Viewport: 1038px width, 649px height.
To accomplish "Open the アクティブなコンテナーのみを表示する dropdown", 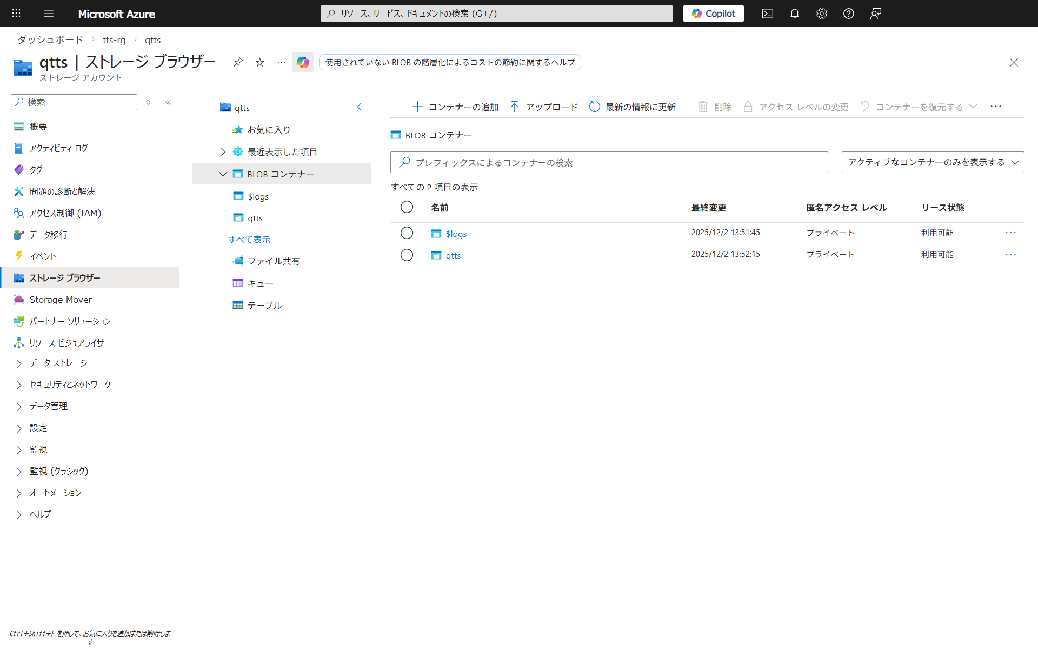I will pos(933,162).
